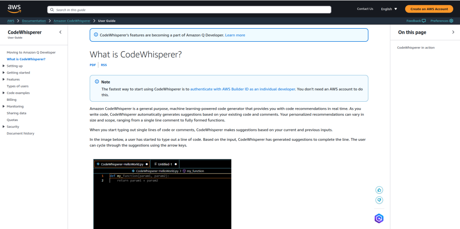The height and width of the screenshot is (229, 460).
Task: Open the English language dropdown
Action: click(x=389, y=9)
